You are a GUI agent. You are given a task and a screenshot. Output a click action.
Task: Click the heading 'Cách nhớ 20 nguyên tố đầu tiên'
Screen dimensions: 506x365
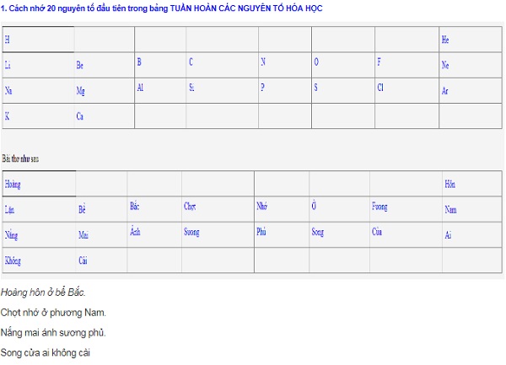pos(160,8)
